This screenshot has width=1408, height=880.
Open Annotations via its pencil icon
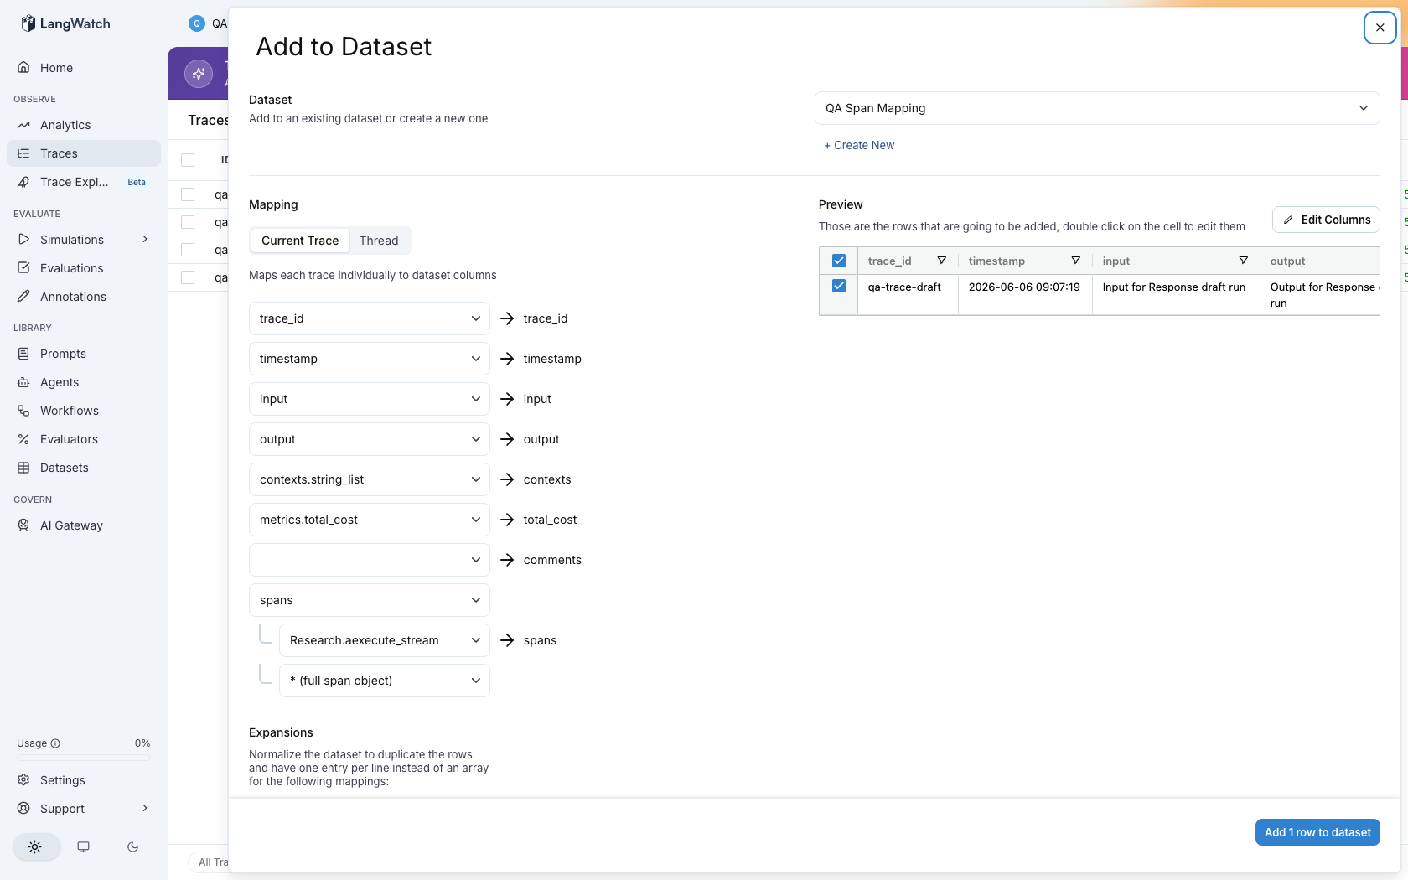pyautogui.click(x=23, y=297)
